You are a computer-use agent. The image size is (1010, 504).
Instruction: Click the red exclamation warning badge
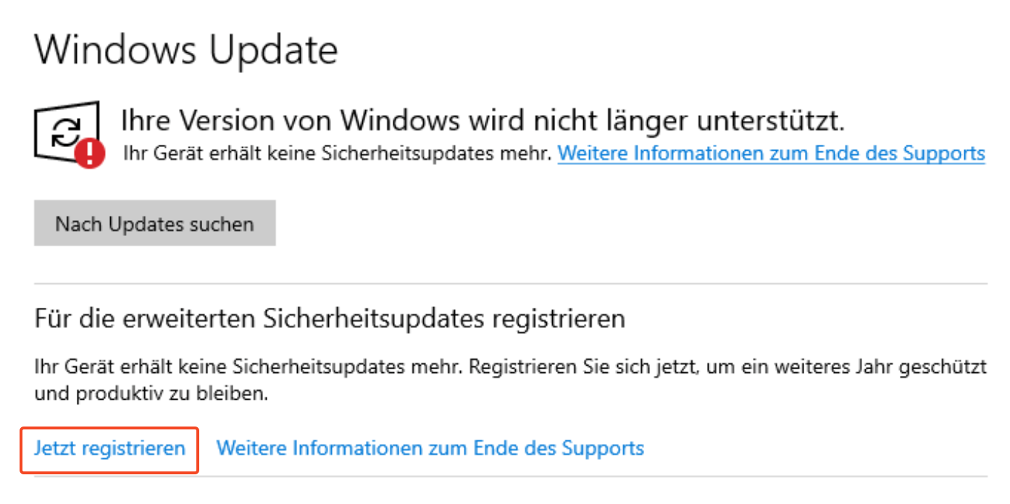coord(90,154)
